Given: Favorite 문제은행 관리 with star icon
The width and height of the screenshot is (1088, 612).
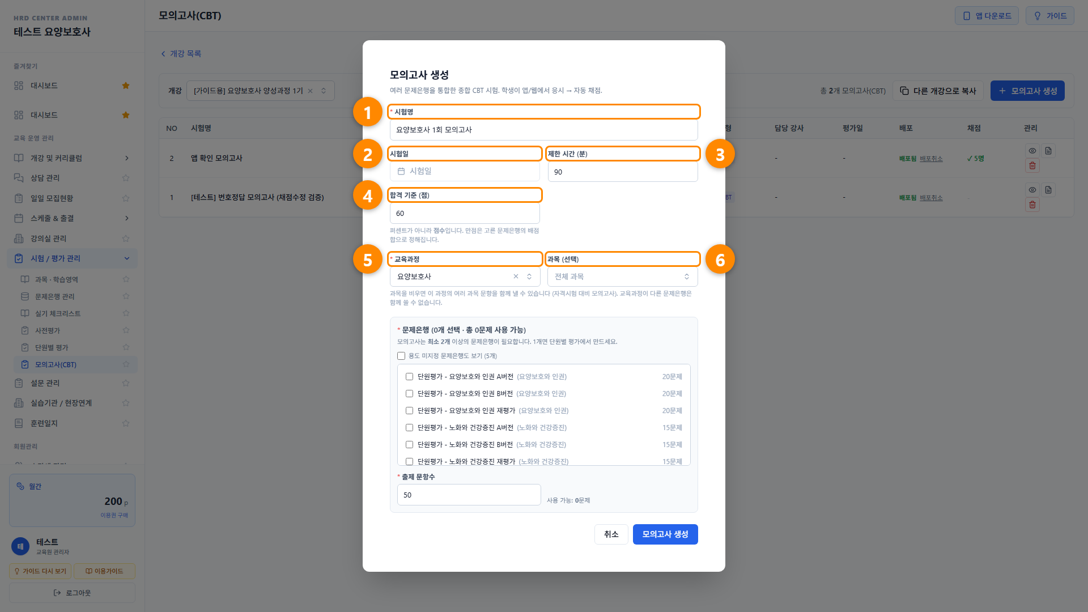Looking at the screenshot, I should 126,296.
